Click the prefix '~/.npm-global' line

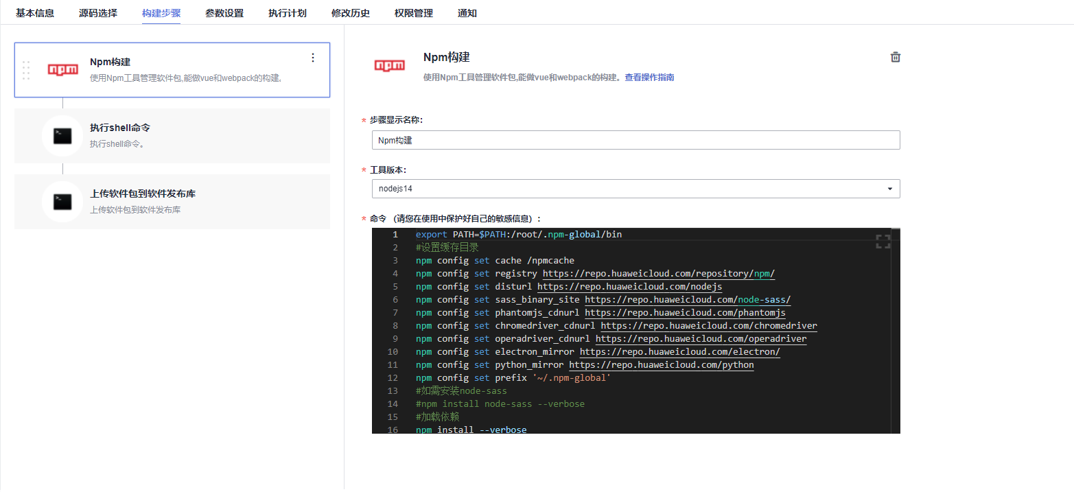pyautogui.click(x=513, y=378)
